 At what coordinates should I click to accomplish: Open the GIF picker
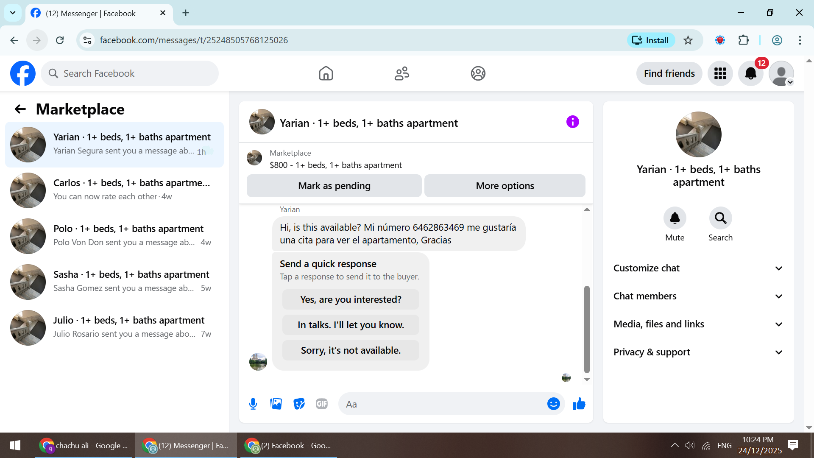[x=322, y=404]
